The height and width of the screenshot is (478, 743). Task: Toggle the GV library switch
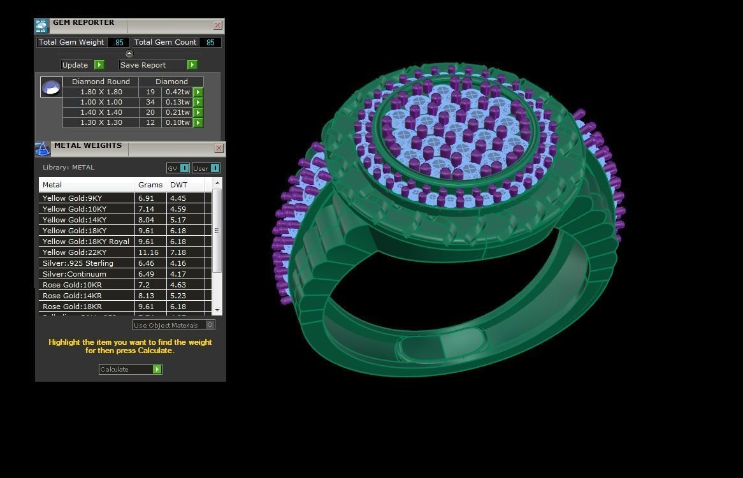click(x=184, y=168)
